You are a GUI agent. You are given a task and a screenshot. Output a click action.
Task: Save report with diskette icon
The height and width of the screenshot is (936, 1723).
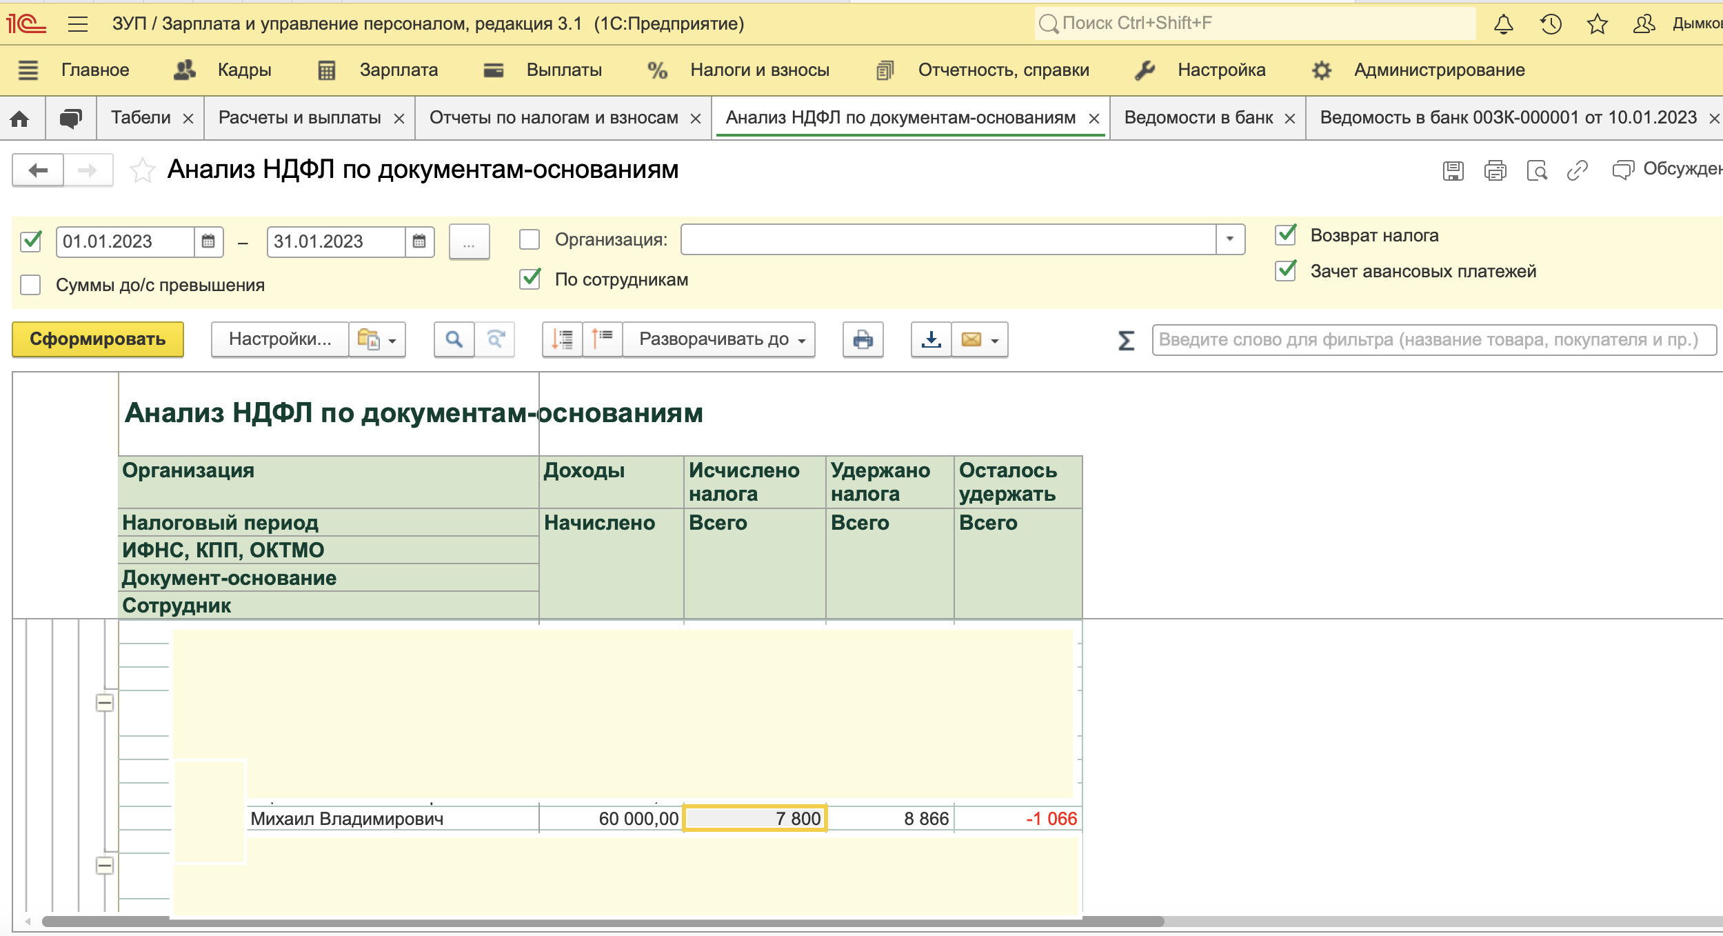coord(1453,170)
